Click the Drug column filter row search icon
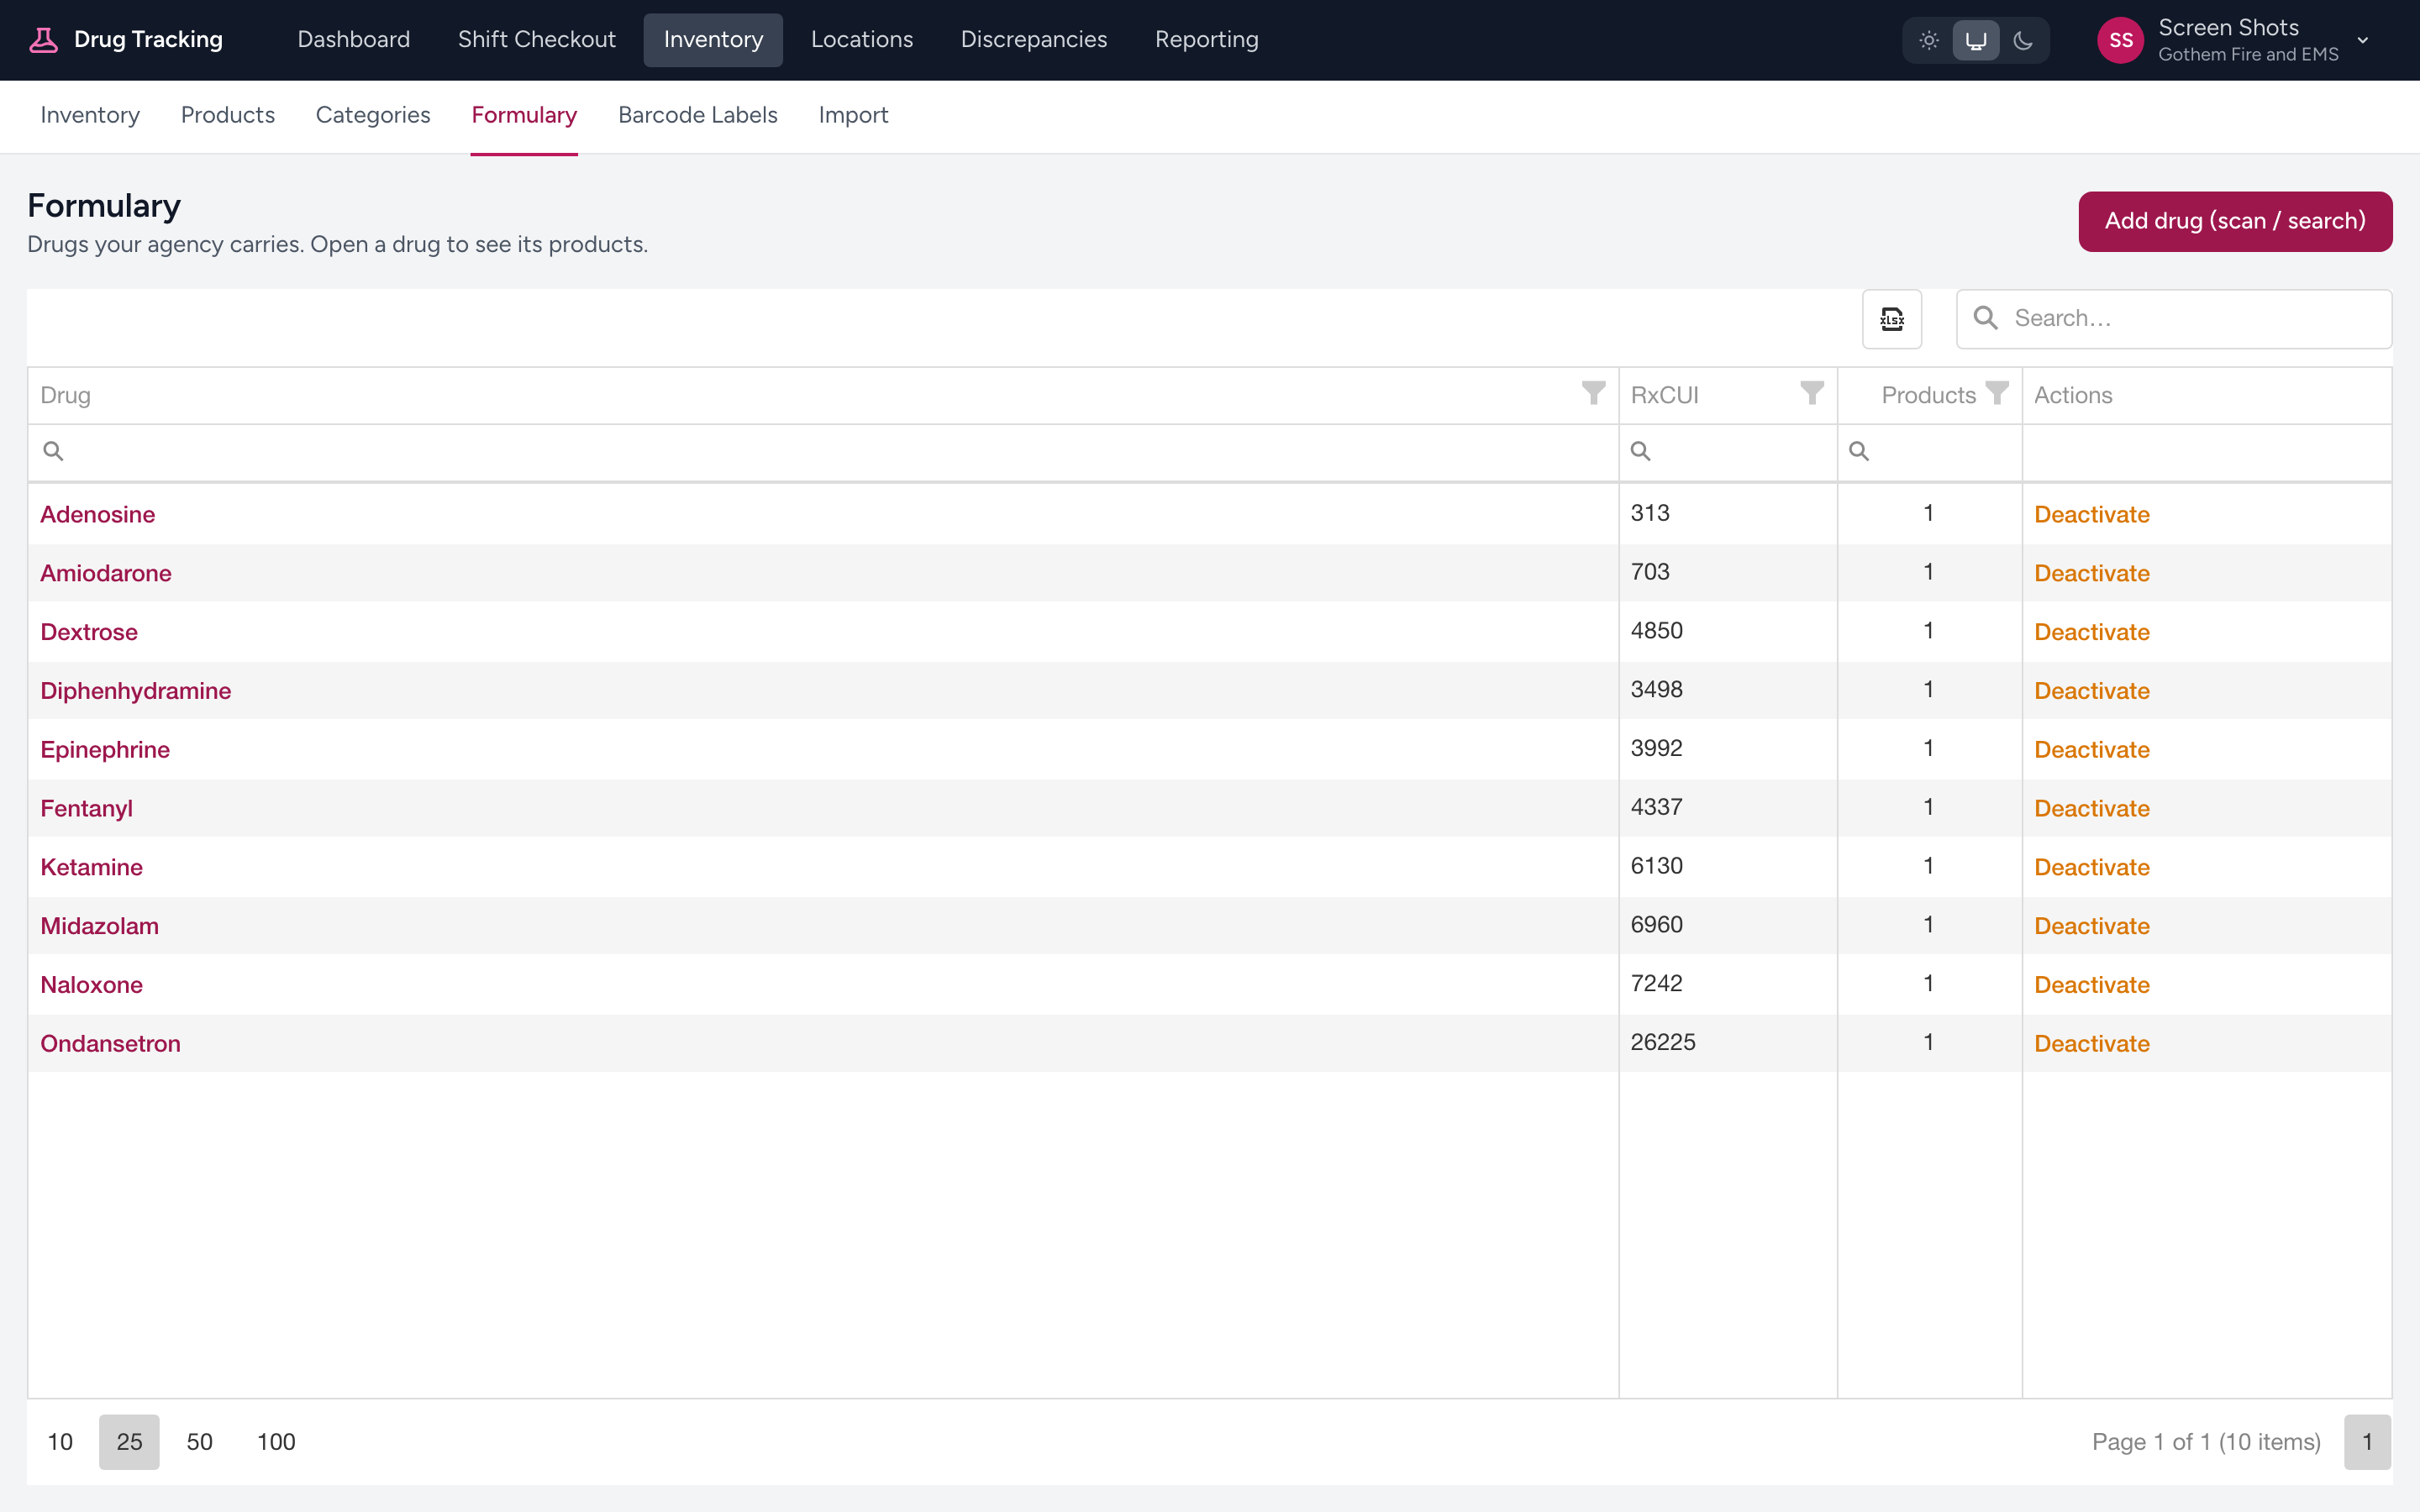Image resolution: width=2420 pixels, height=1512 pixels. 54,452
